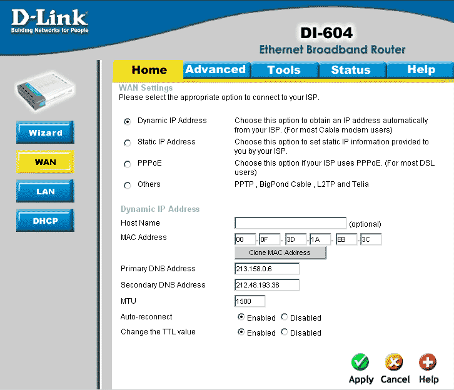This screenshot has height=390, width=454.
Task: Click the router device image
Action: pyautogui.click(x=45, y=91)
